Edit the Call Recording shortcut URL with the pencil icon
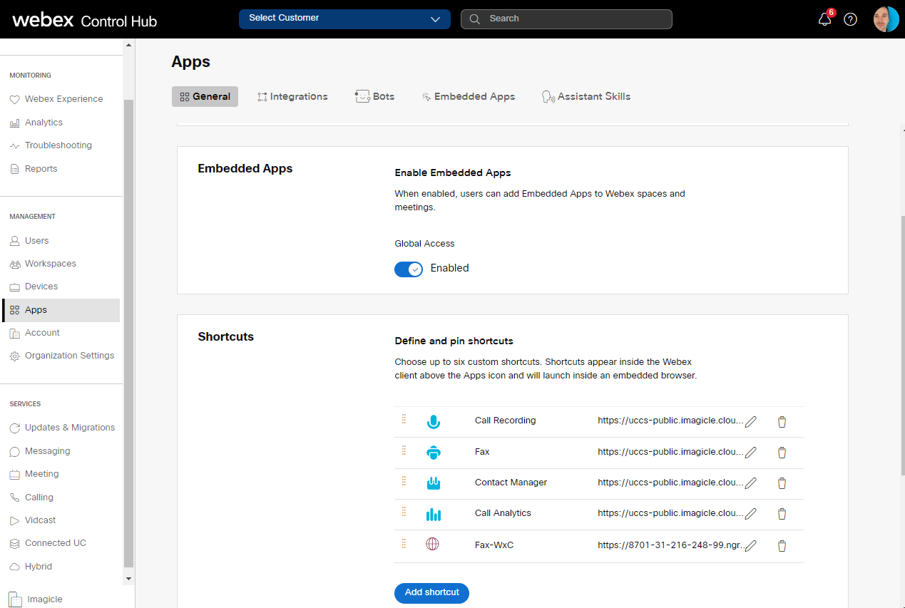Screen dimensions: 905x608 coord(751,421)
